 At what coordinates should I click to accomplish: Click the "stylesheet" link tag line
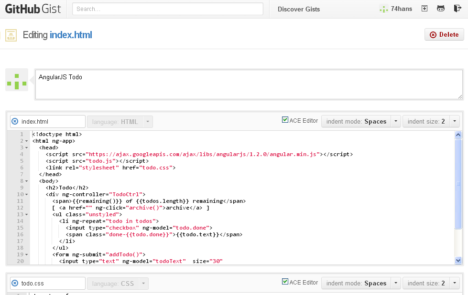click(x=110, y=168)
